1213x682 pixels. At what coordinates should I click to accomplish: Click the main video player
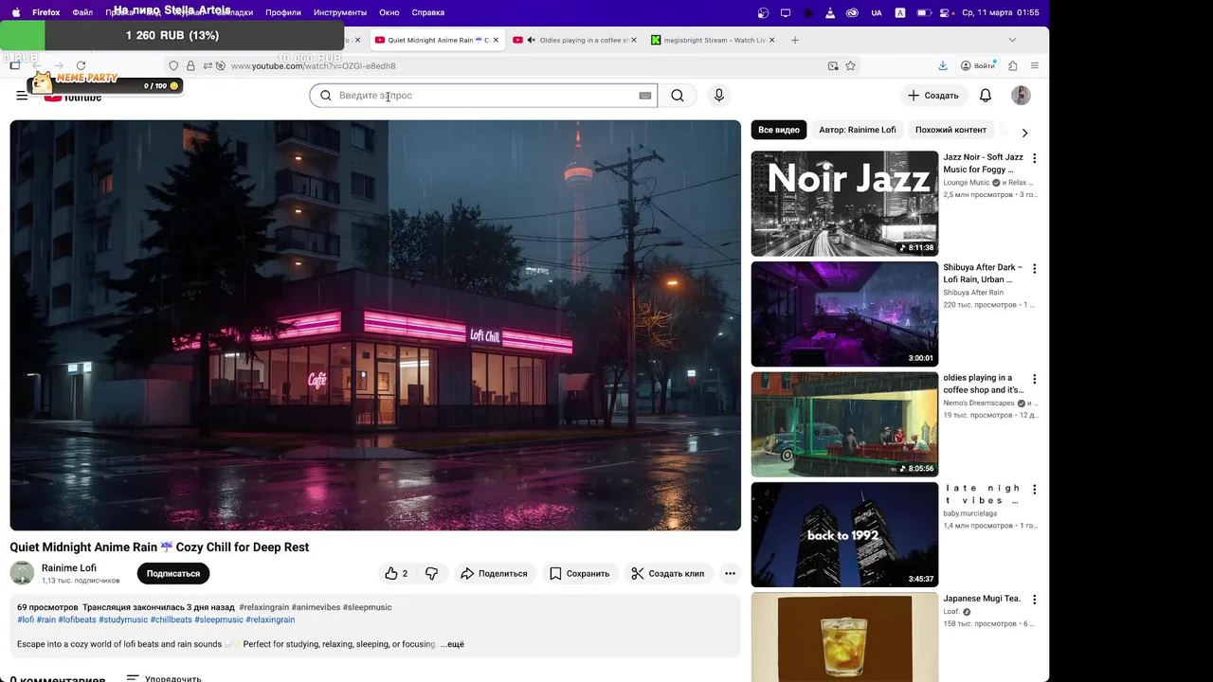[375, 325]
